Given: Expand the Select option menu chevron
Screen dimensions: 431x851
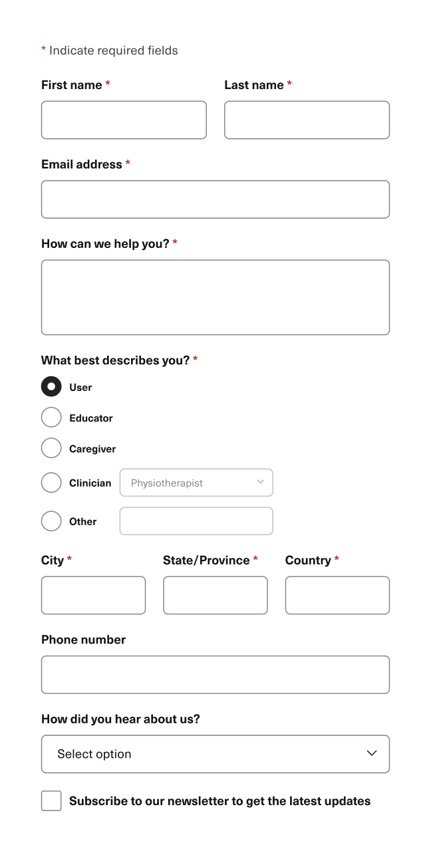Looking at the screenshot, I should point(371,753).
